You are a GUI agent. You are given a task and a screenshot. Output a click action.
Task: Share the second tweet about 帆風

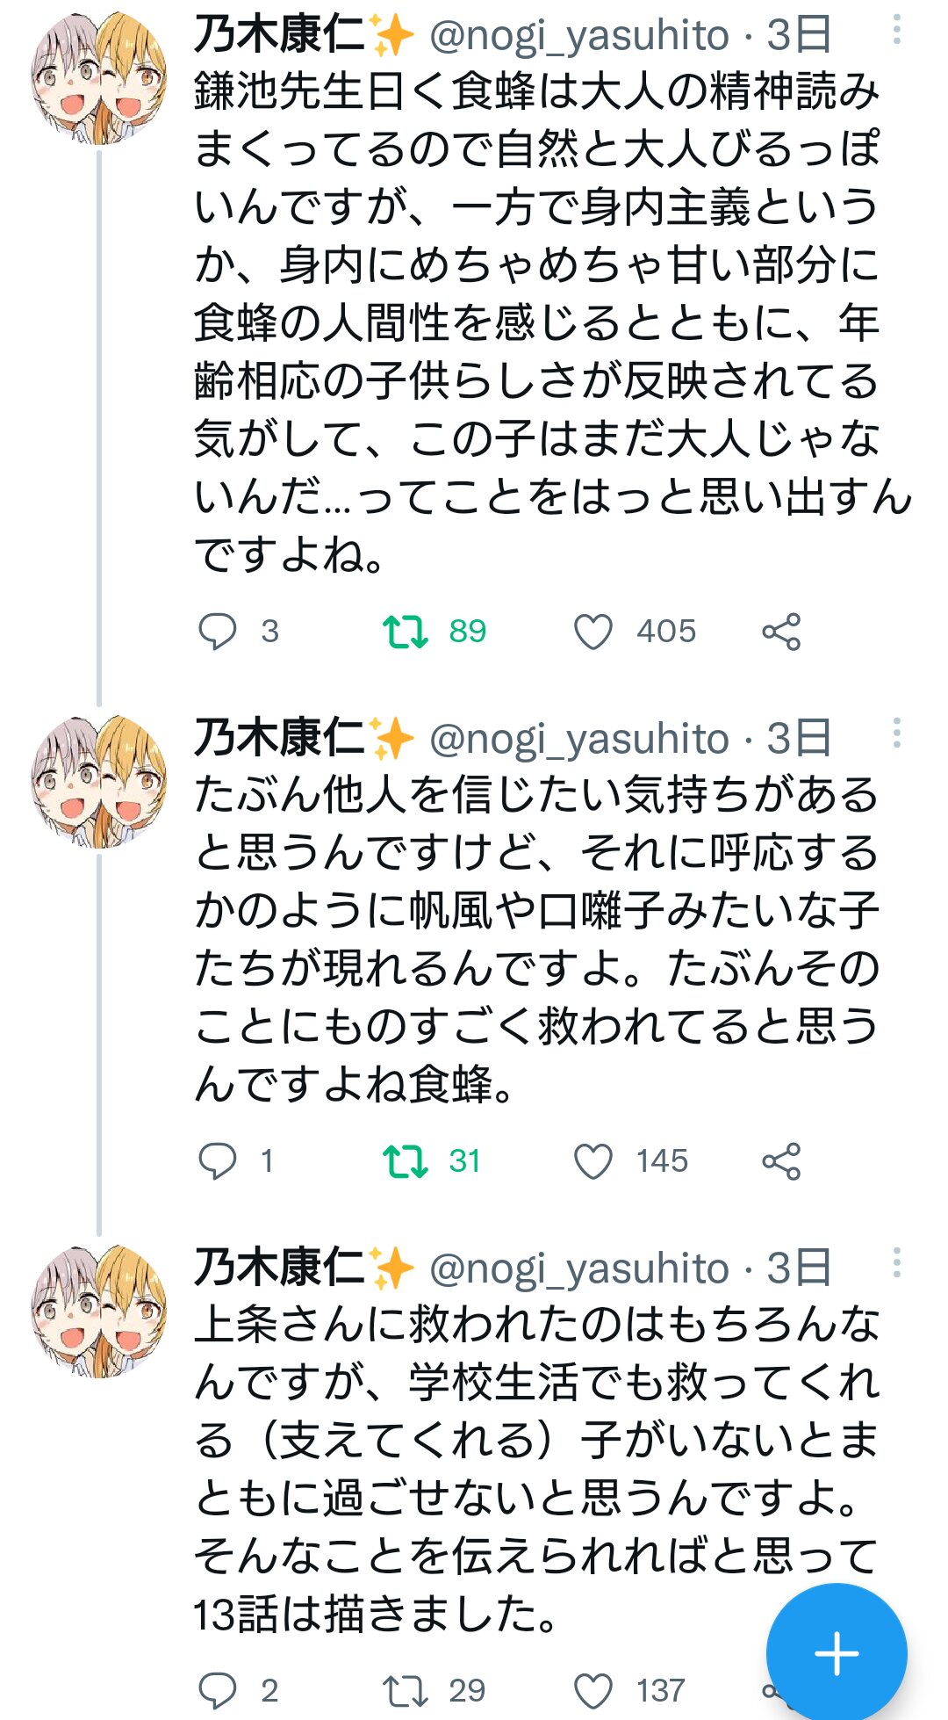pos(781,1161)
